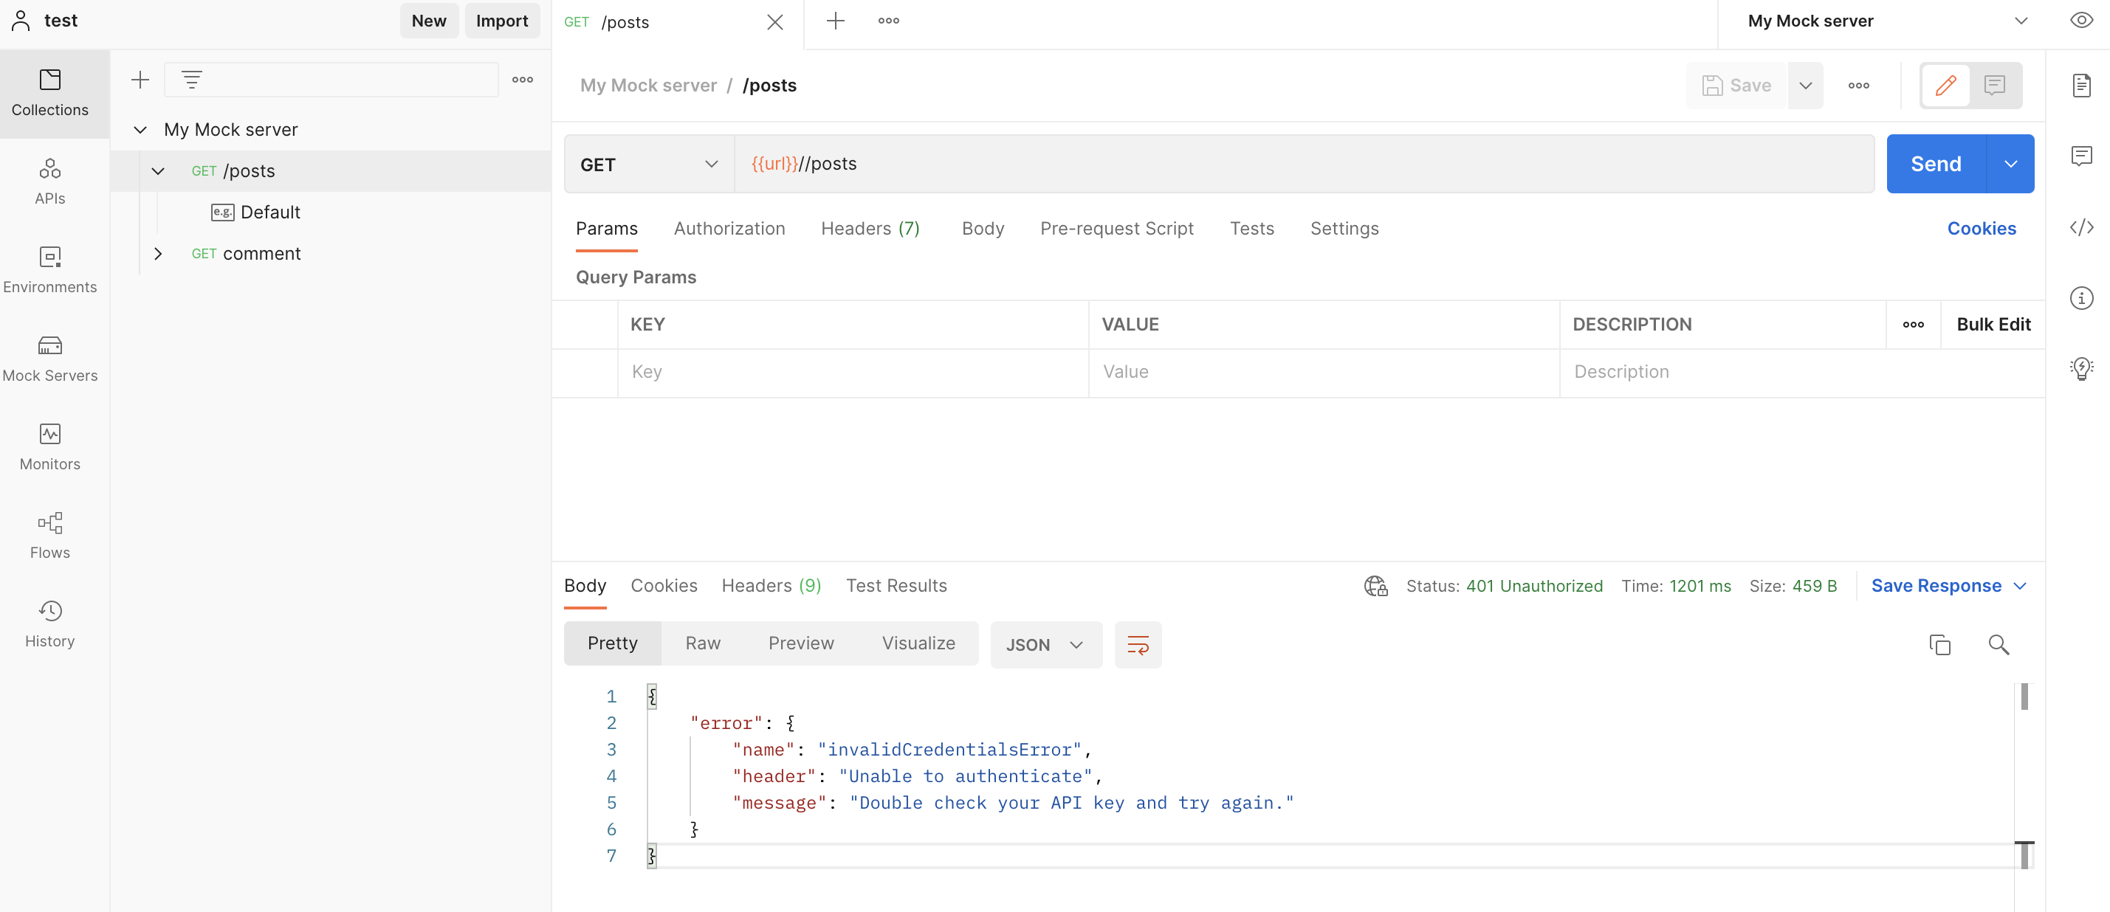Switch to the Authorization tab
This screenshot has height=912, width=2110.
729,229
